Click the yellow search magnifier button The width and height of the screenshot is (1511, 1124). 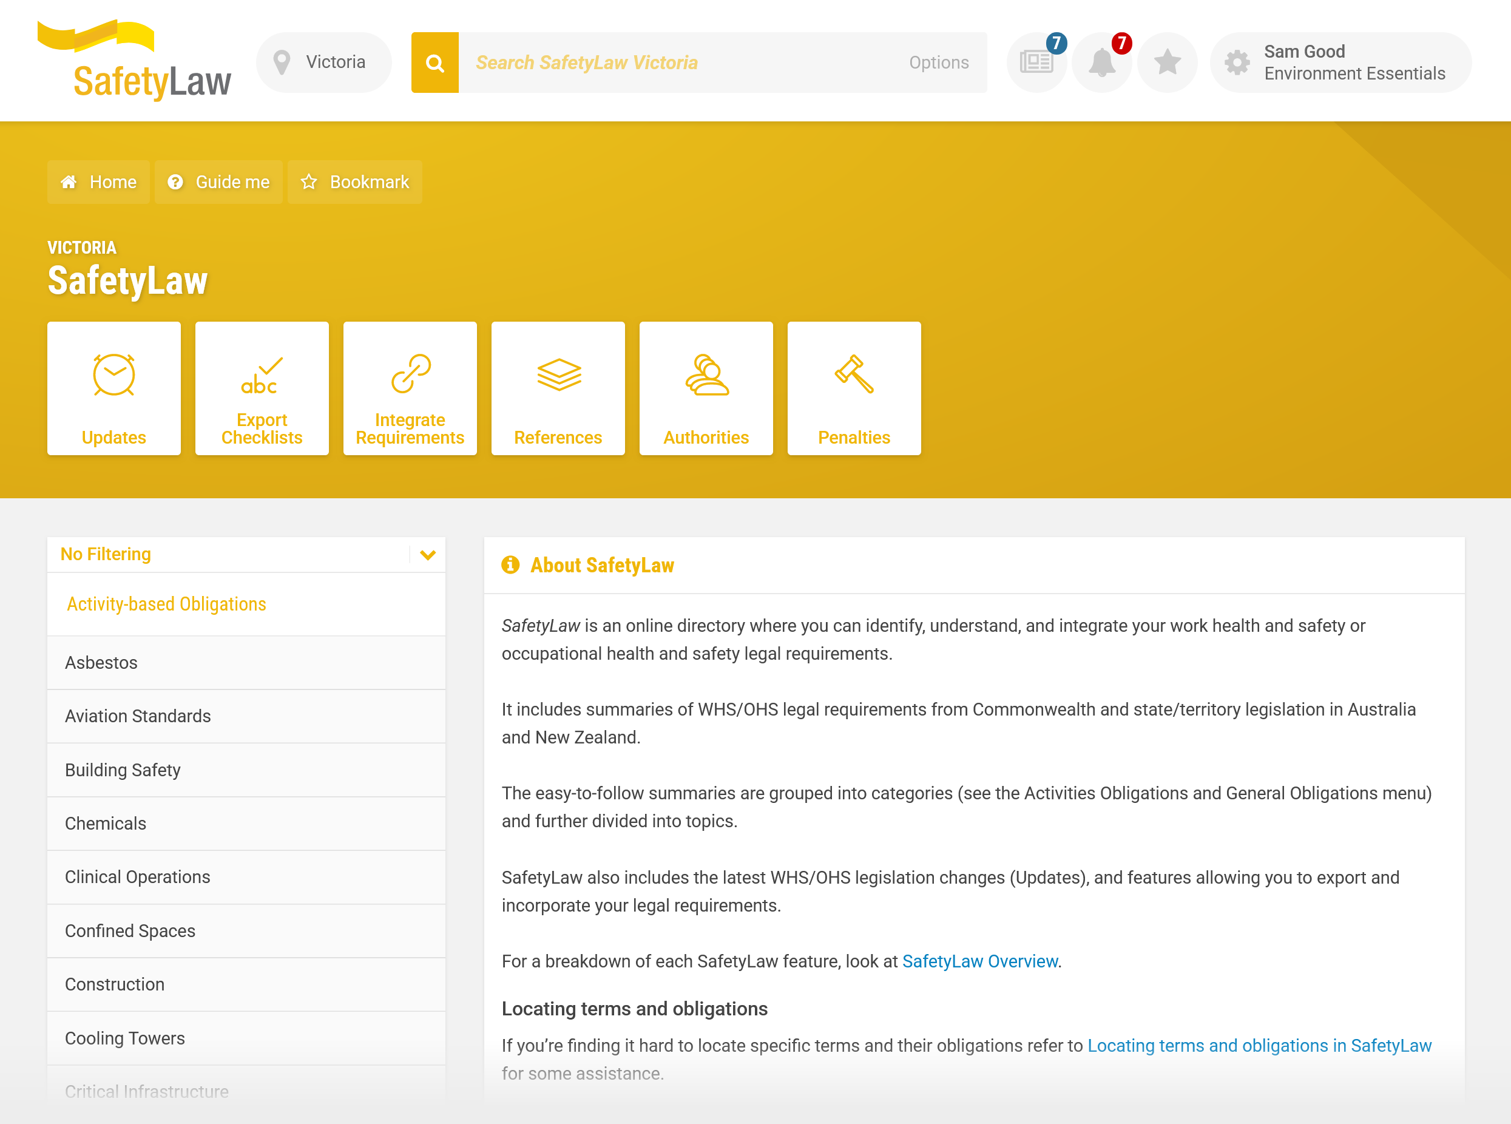click(x=434, y=63)
